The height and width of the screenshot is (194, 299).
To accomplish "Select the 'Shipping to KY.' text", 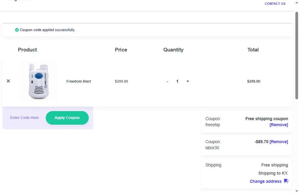I will tap(273, 173).
